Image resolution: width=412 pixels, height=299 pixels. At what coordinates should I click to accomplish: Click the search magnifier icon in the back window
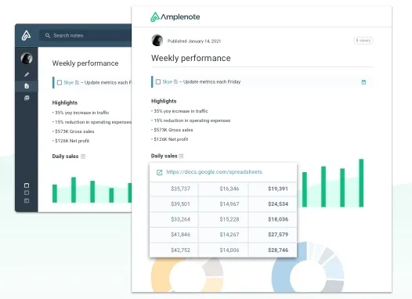click(x=48, y=35)
